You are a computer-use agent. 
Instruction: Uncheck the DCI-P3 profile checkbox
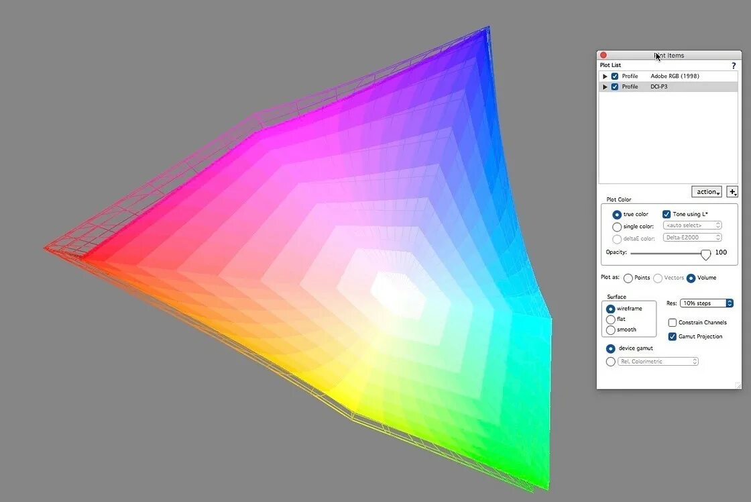[615, 87]
